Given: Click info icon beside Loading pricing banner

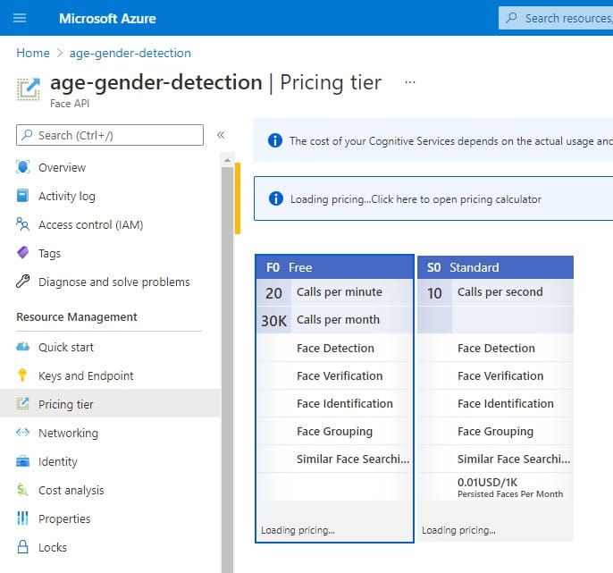Looking at the screenshot, I should click(276, 198).
